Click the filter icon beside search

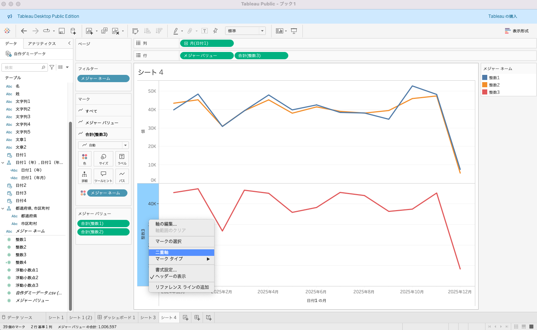coord(52,67)
